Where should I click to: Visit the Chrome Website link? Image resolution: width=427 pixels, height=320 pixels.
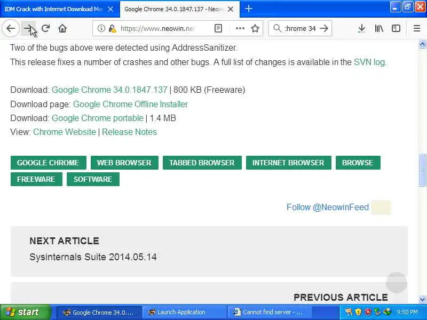(65, 132)
